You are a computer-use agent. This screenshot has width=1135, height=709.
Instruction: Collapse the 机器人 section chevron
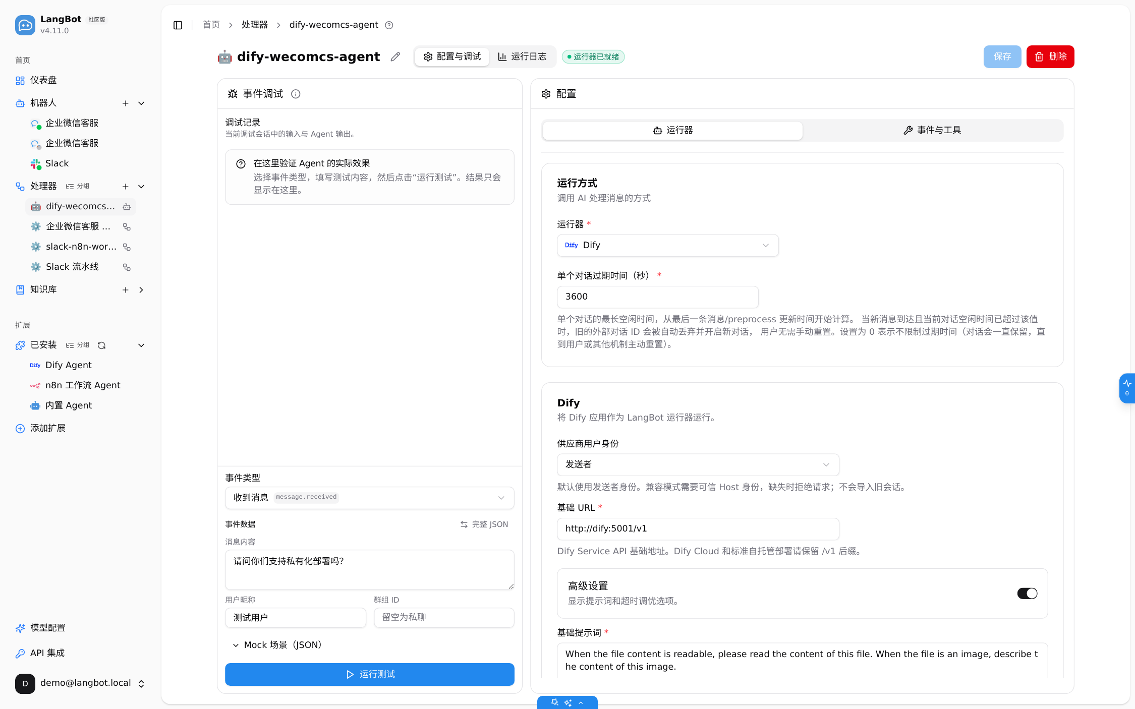141,103
